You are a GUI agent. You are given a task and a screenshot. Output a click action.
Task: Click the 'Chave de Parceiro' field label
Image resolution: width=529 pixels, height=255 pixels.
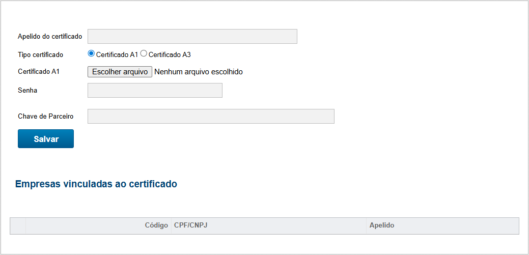tap(45, 117)
